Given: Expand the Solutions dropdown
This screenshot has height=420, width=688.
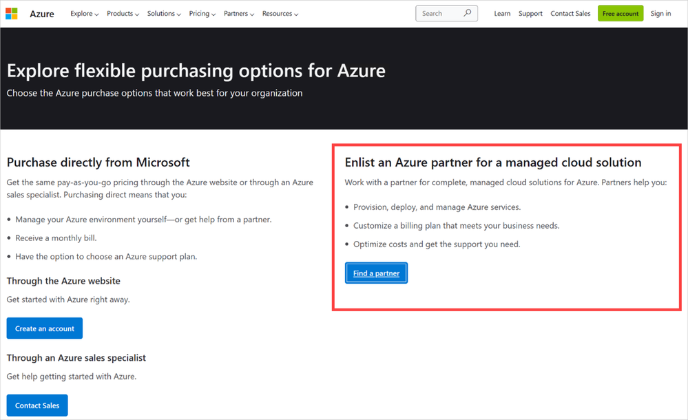Looking at the screenshot, I should point(164,14).
